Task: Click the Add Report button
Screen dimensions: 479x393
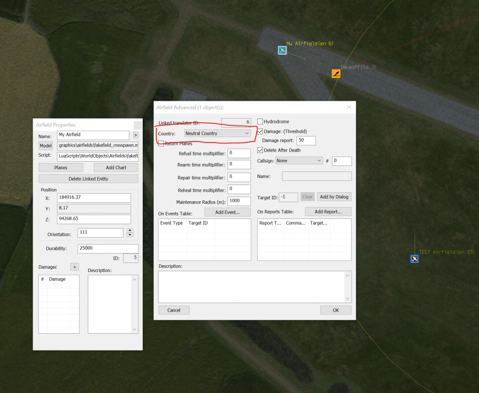Action: [x=328, y=211]
